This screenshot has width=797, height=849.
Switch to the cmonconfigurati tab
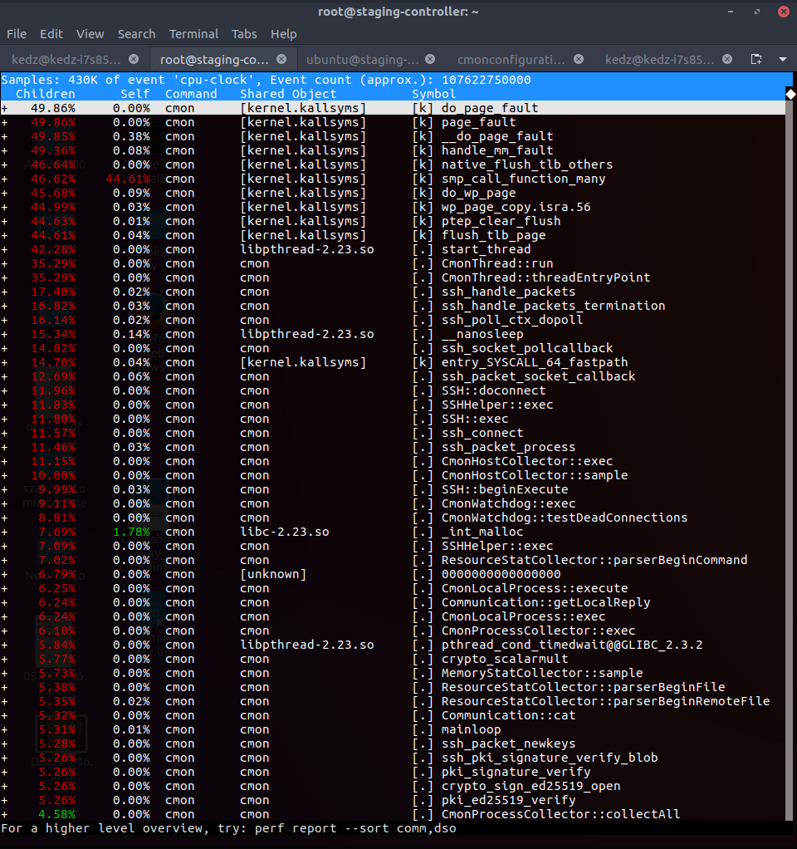[511, 60]
